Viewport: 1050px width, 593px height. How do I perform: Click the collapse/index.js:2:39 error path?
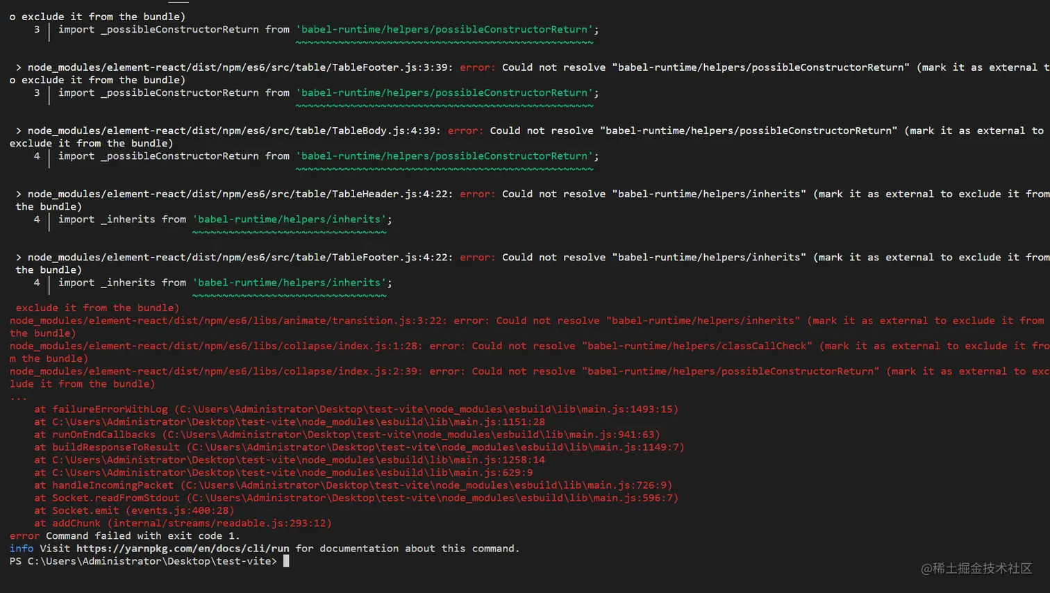216,371
